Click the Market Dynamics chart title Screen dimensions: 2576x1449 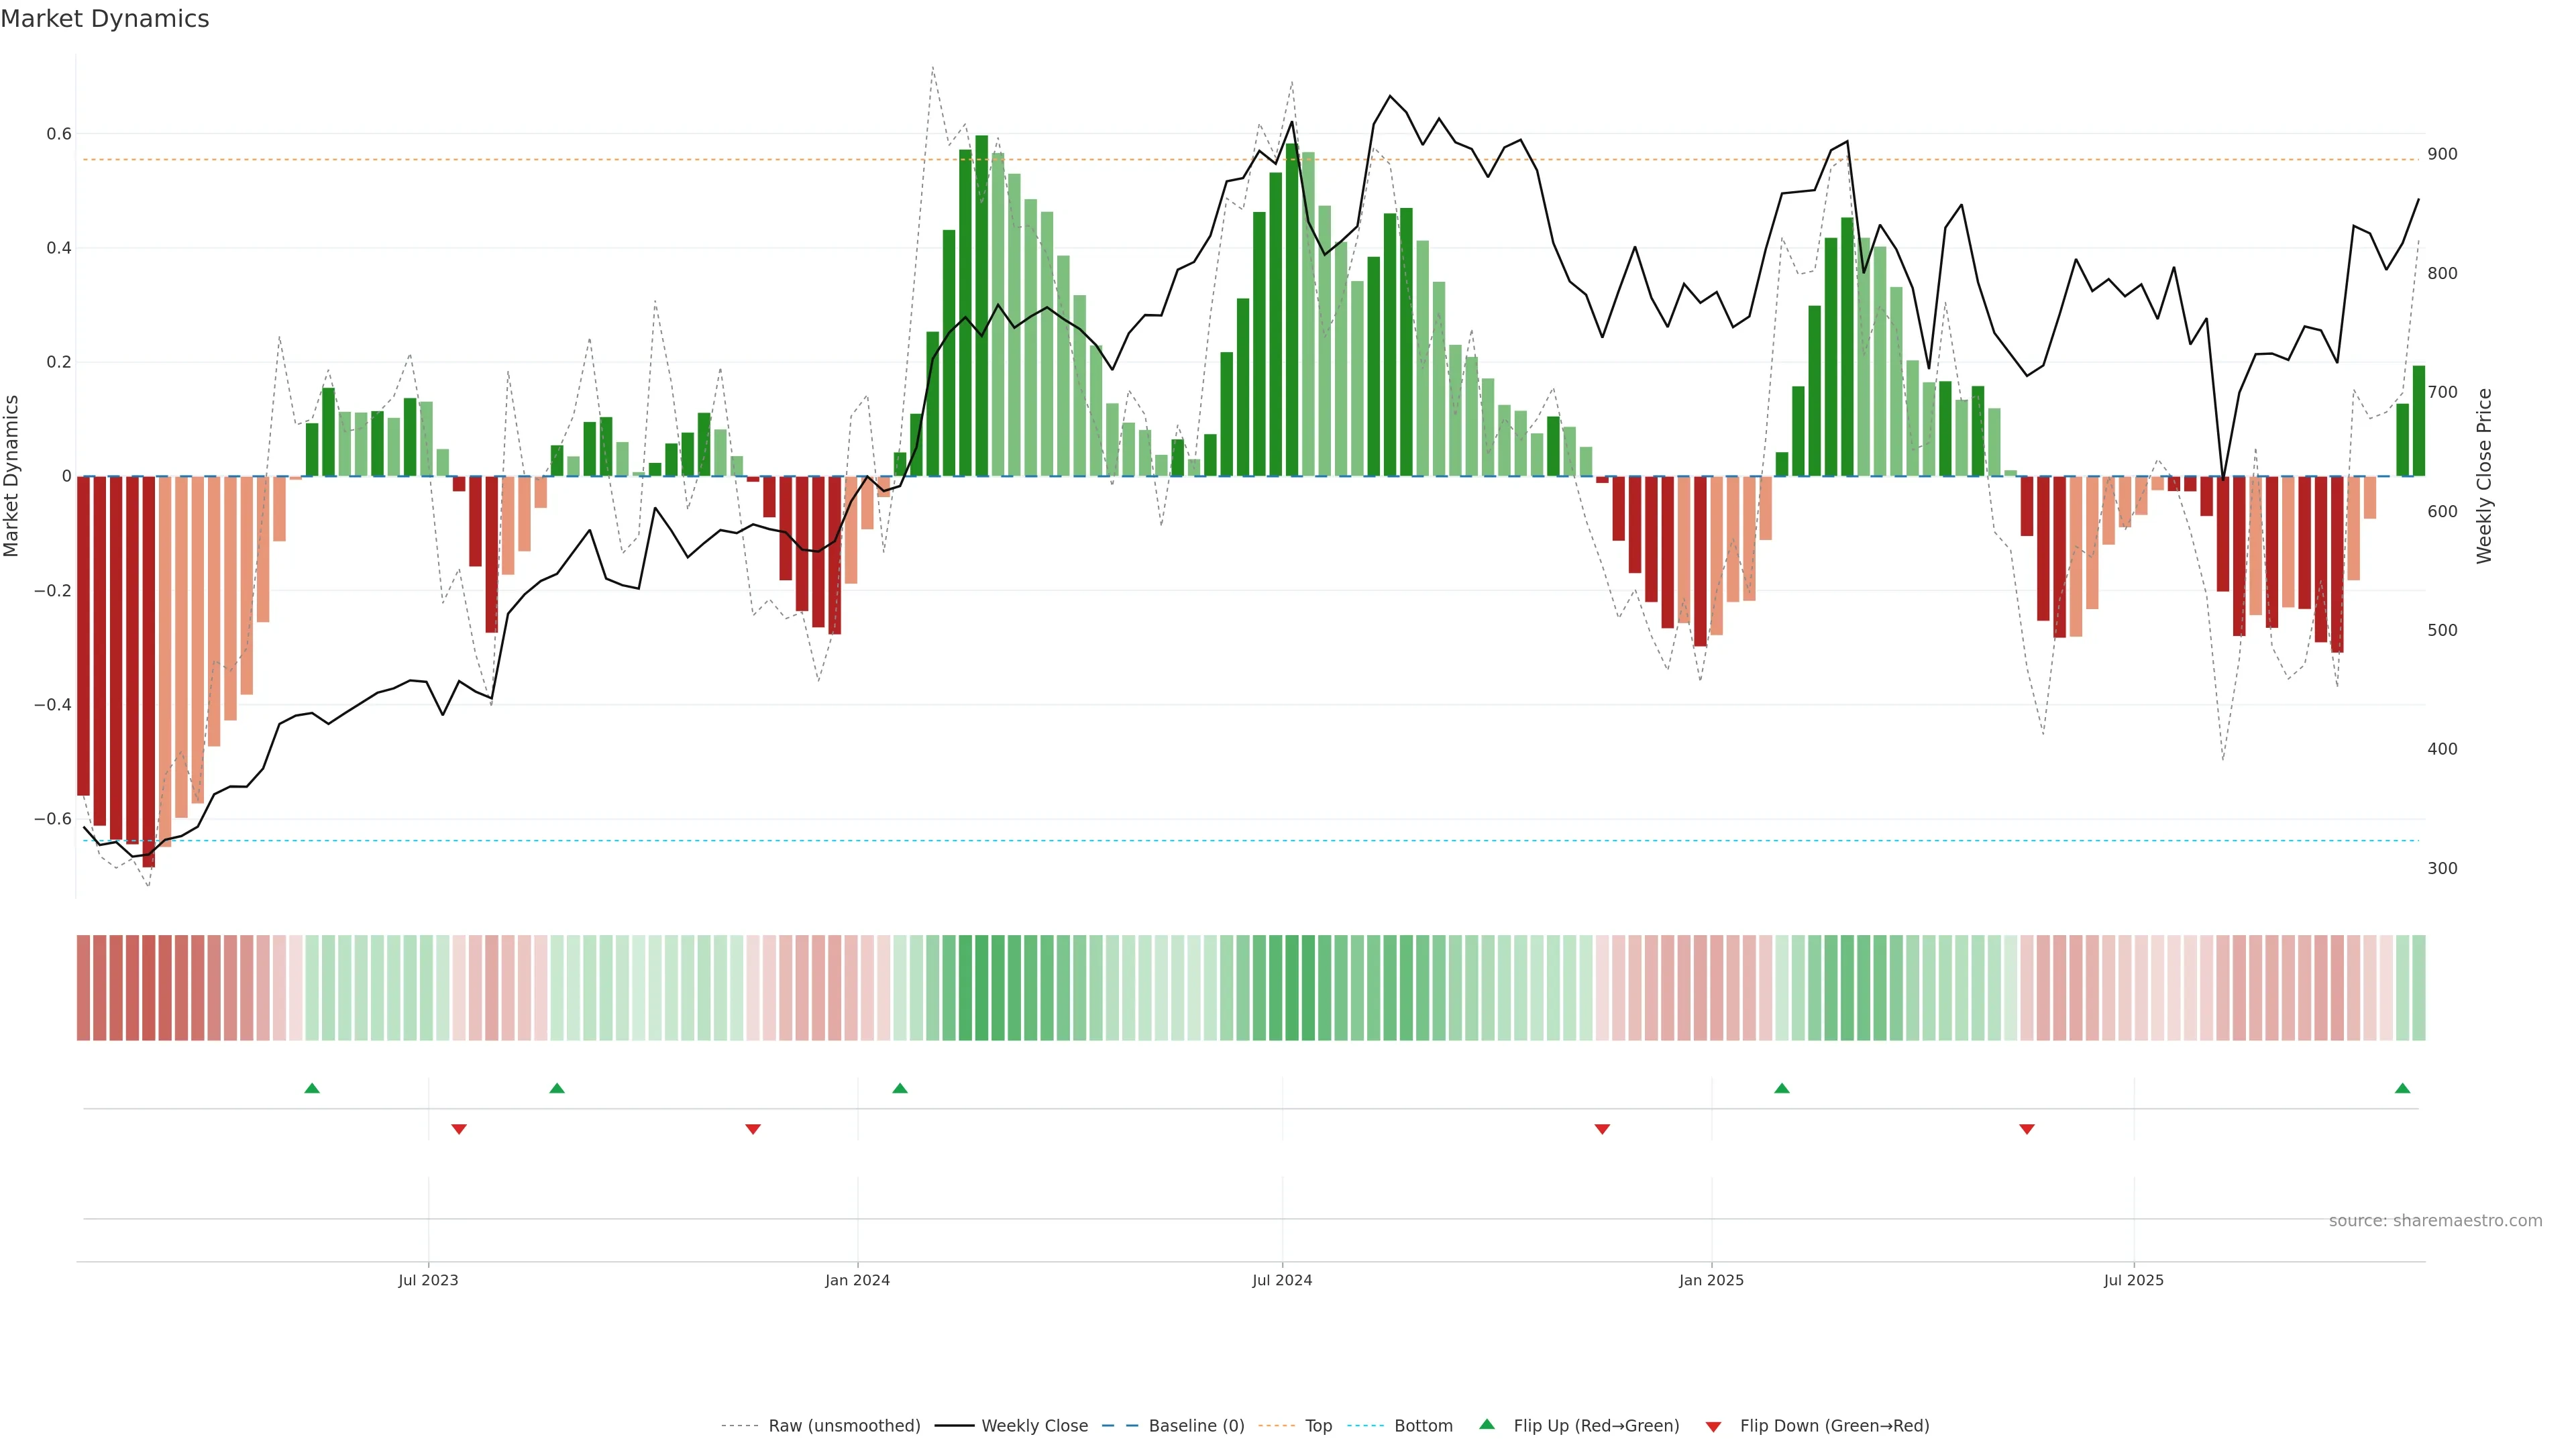tap(105, 19)
